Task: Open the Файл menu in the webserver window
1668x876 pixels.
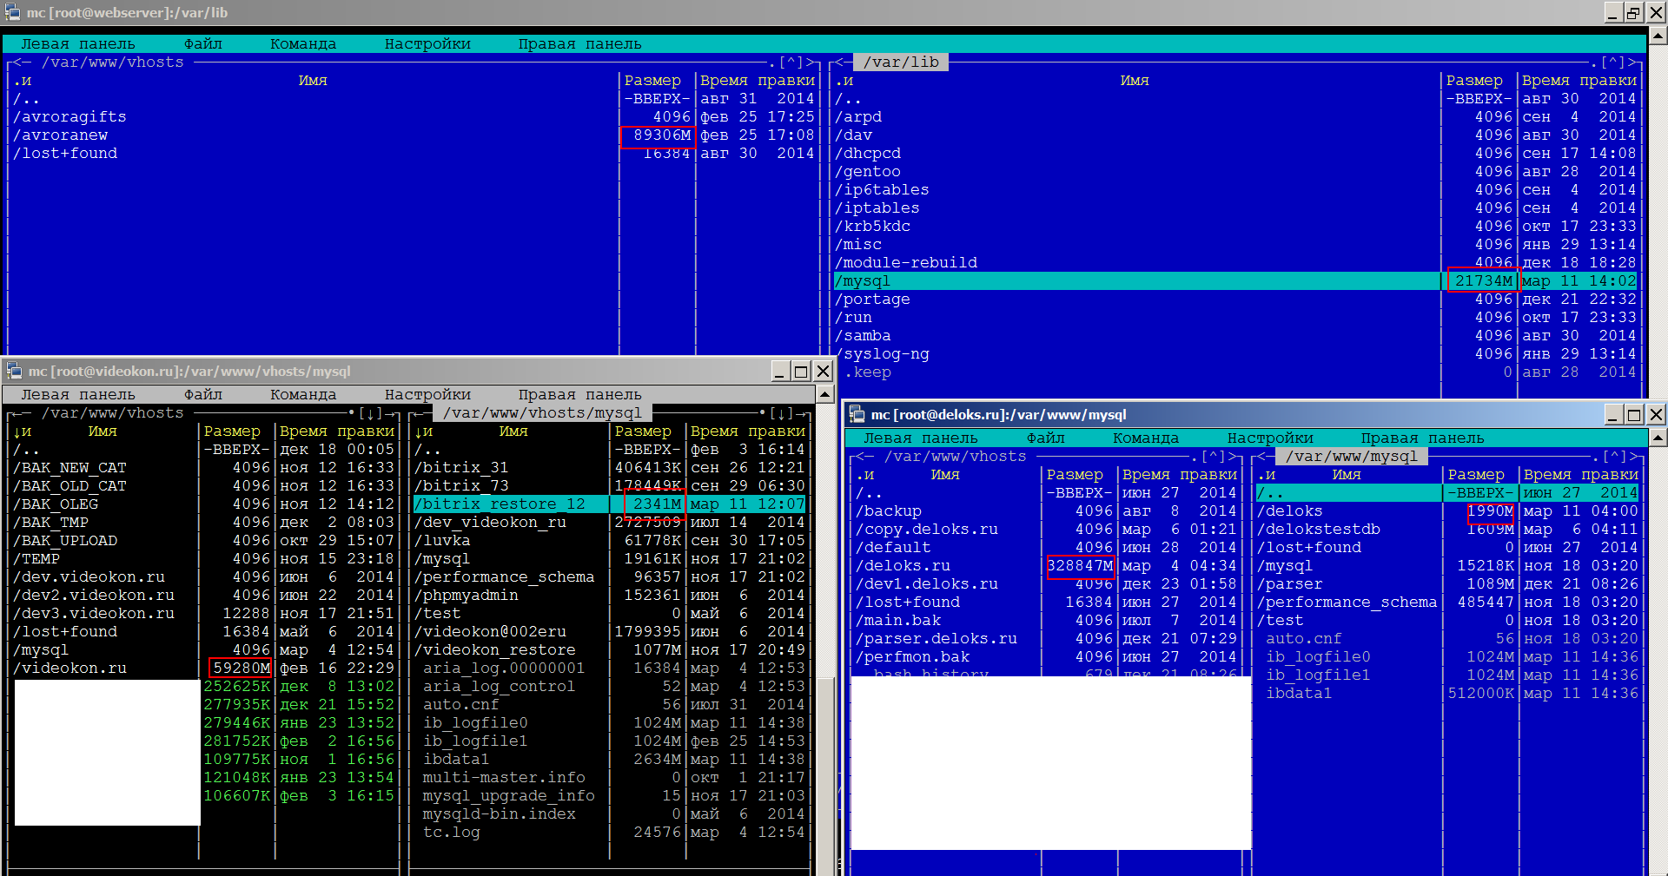Action: (x=202, y=44)
